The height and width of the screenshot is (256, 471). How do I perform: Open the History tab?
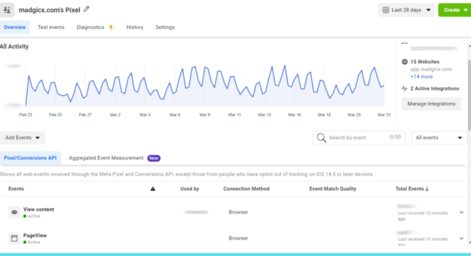[x=135, y=27]
